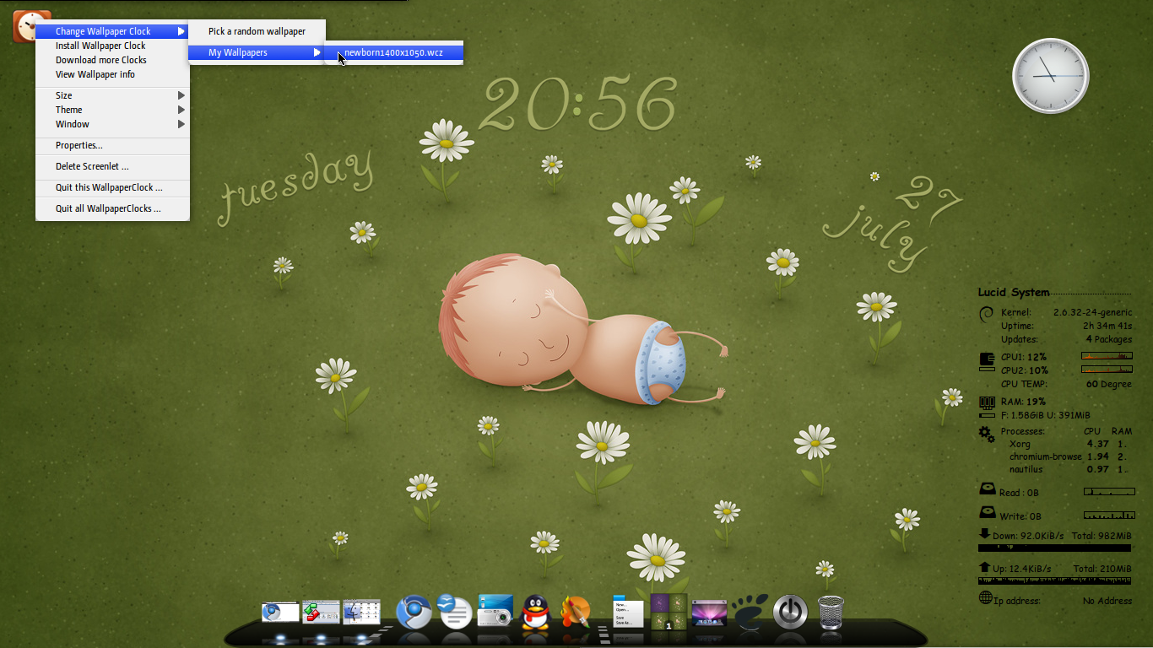Screen dimensions: 1153x648
Task: Click the upload arrow icon beside Up
Action: click(984, 567)
